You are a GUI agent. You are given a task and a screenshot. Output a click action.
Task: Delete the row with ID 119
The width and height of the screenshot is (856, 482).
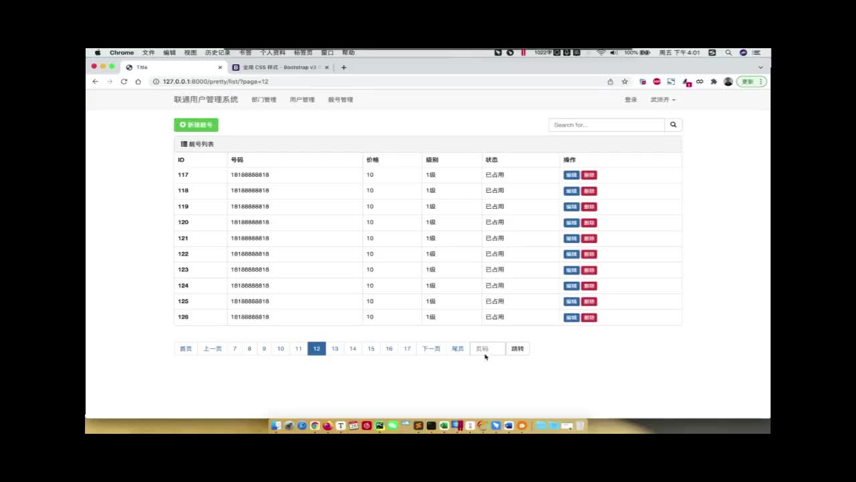[589, 207]
